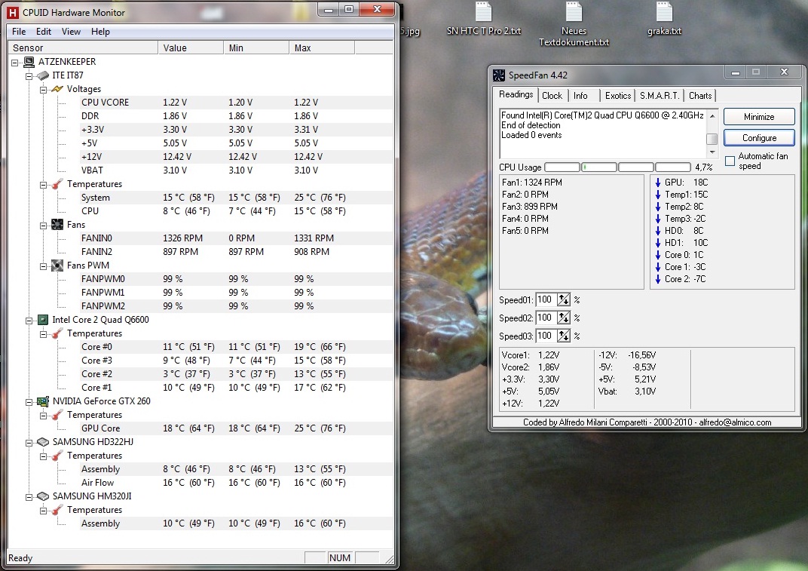Click the SpeedFan 4.42 title bar icon

pos(498,75)
